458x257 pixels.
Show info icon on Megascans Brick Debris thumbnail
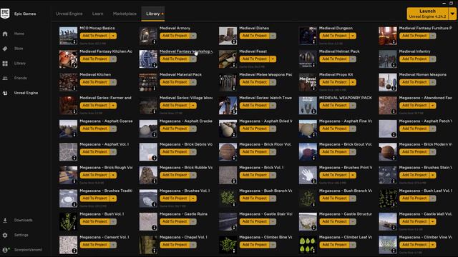155,158
